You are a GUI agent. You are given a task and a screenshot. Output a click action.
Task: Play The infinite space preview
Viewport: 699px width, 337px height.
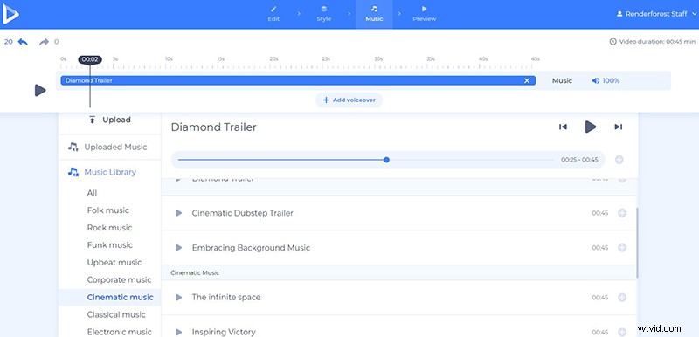pos(179,297)
